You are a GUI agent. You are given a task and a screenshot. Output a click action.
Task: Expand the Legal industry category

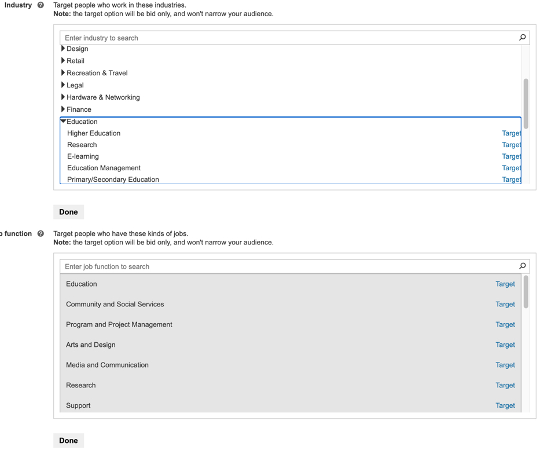point(63,85)
